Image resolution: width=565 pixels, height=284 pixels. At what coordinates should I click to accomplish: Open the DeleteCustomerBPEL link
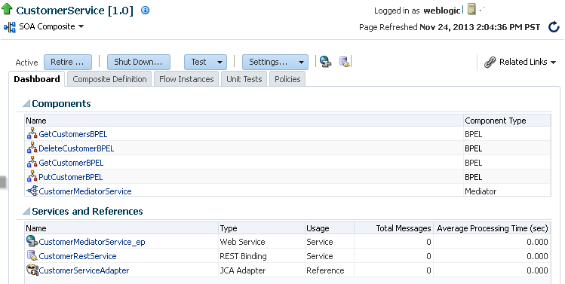click(x=76, y=148)
